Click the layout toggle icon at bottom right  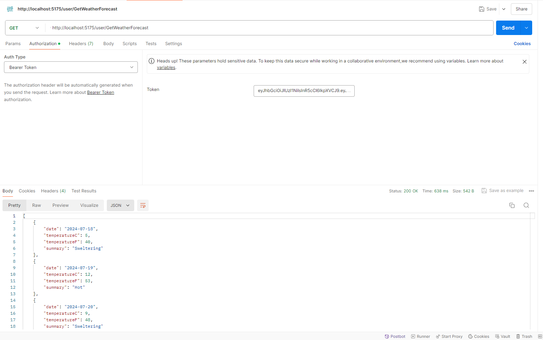[540, 336]
